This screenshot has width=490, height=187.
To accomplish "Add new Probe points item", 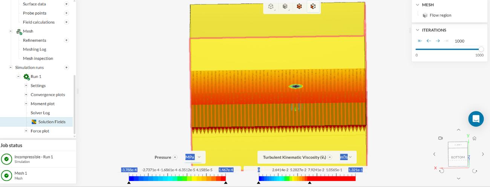I will pyautogui.click(x=67, y=13).
